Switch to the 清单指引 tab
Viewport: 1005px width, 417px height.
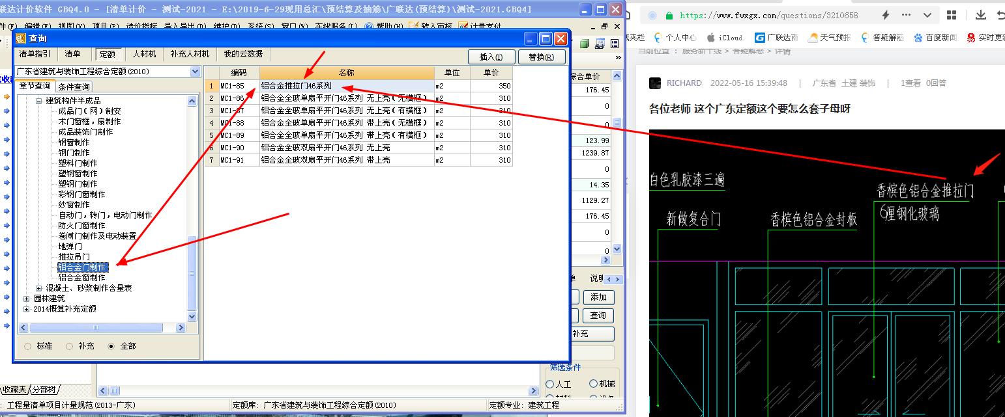[x=35, y=54]
